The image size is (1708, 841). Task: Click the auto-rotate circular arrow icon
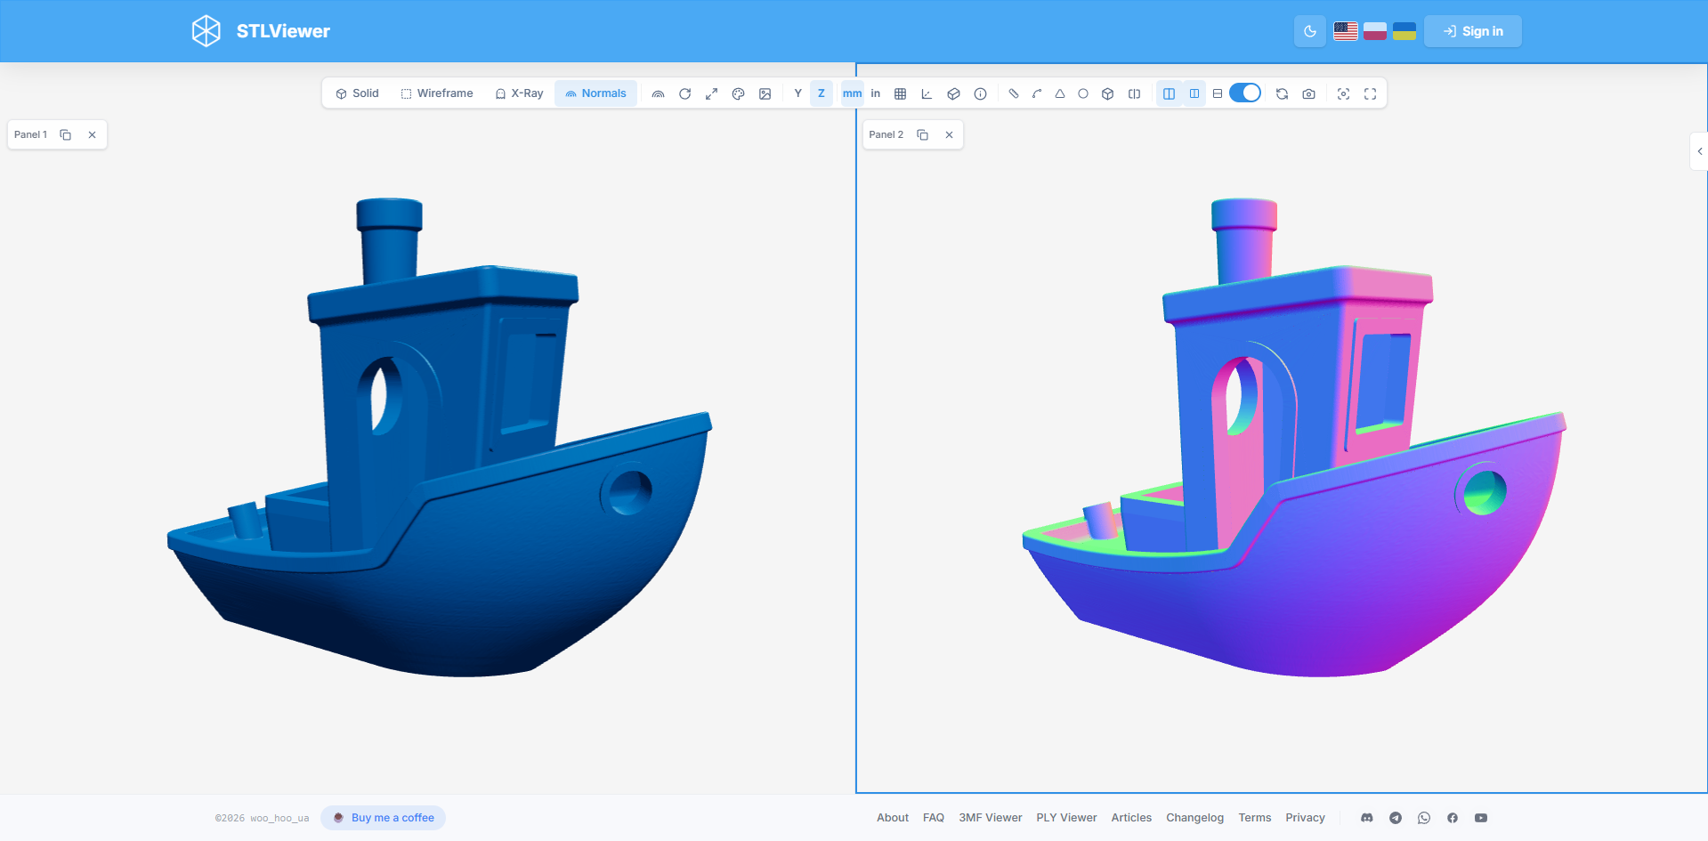(x=684, y=93)
